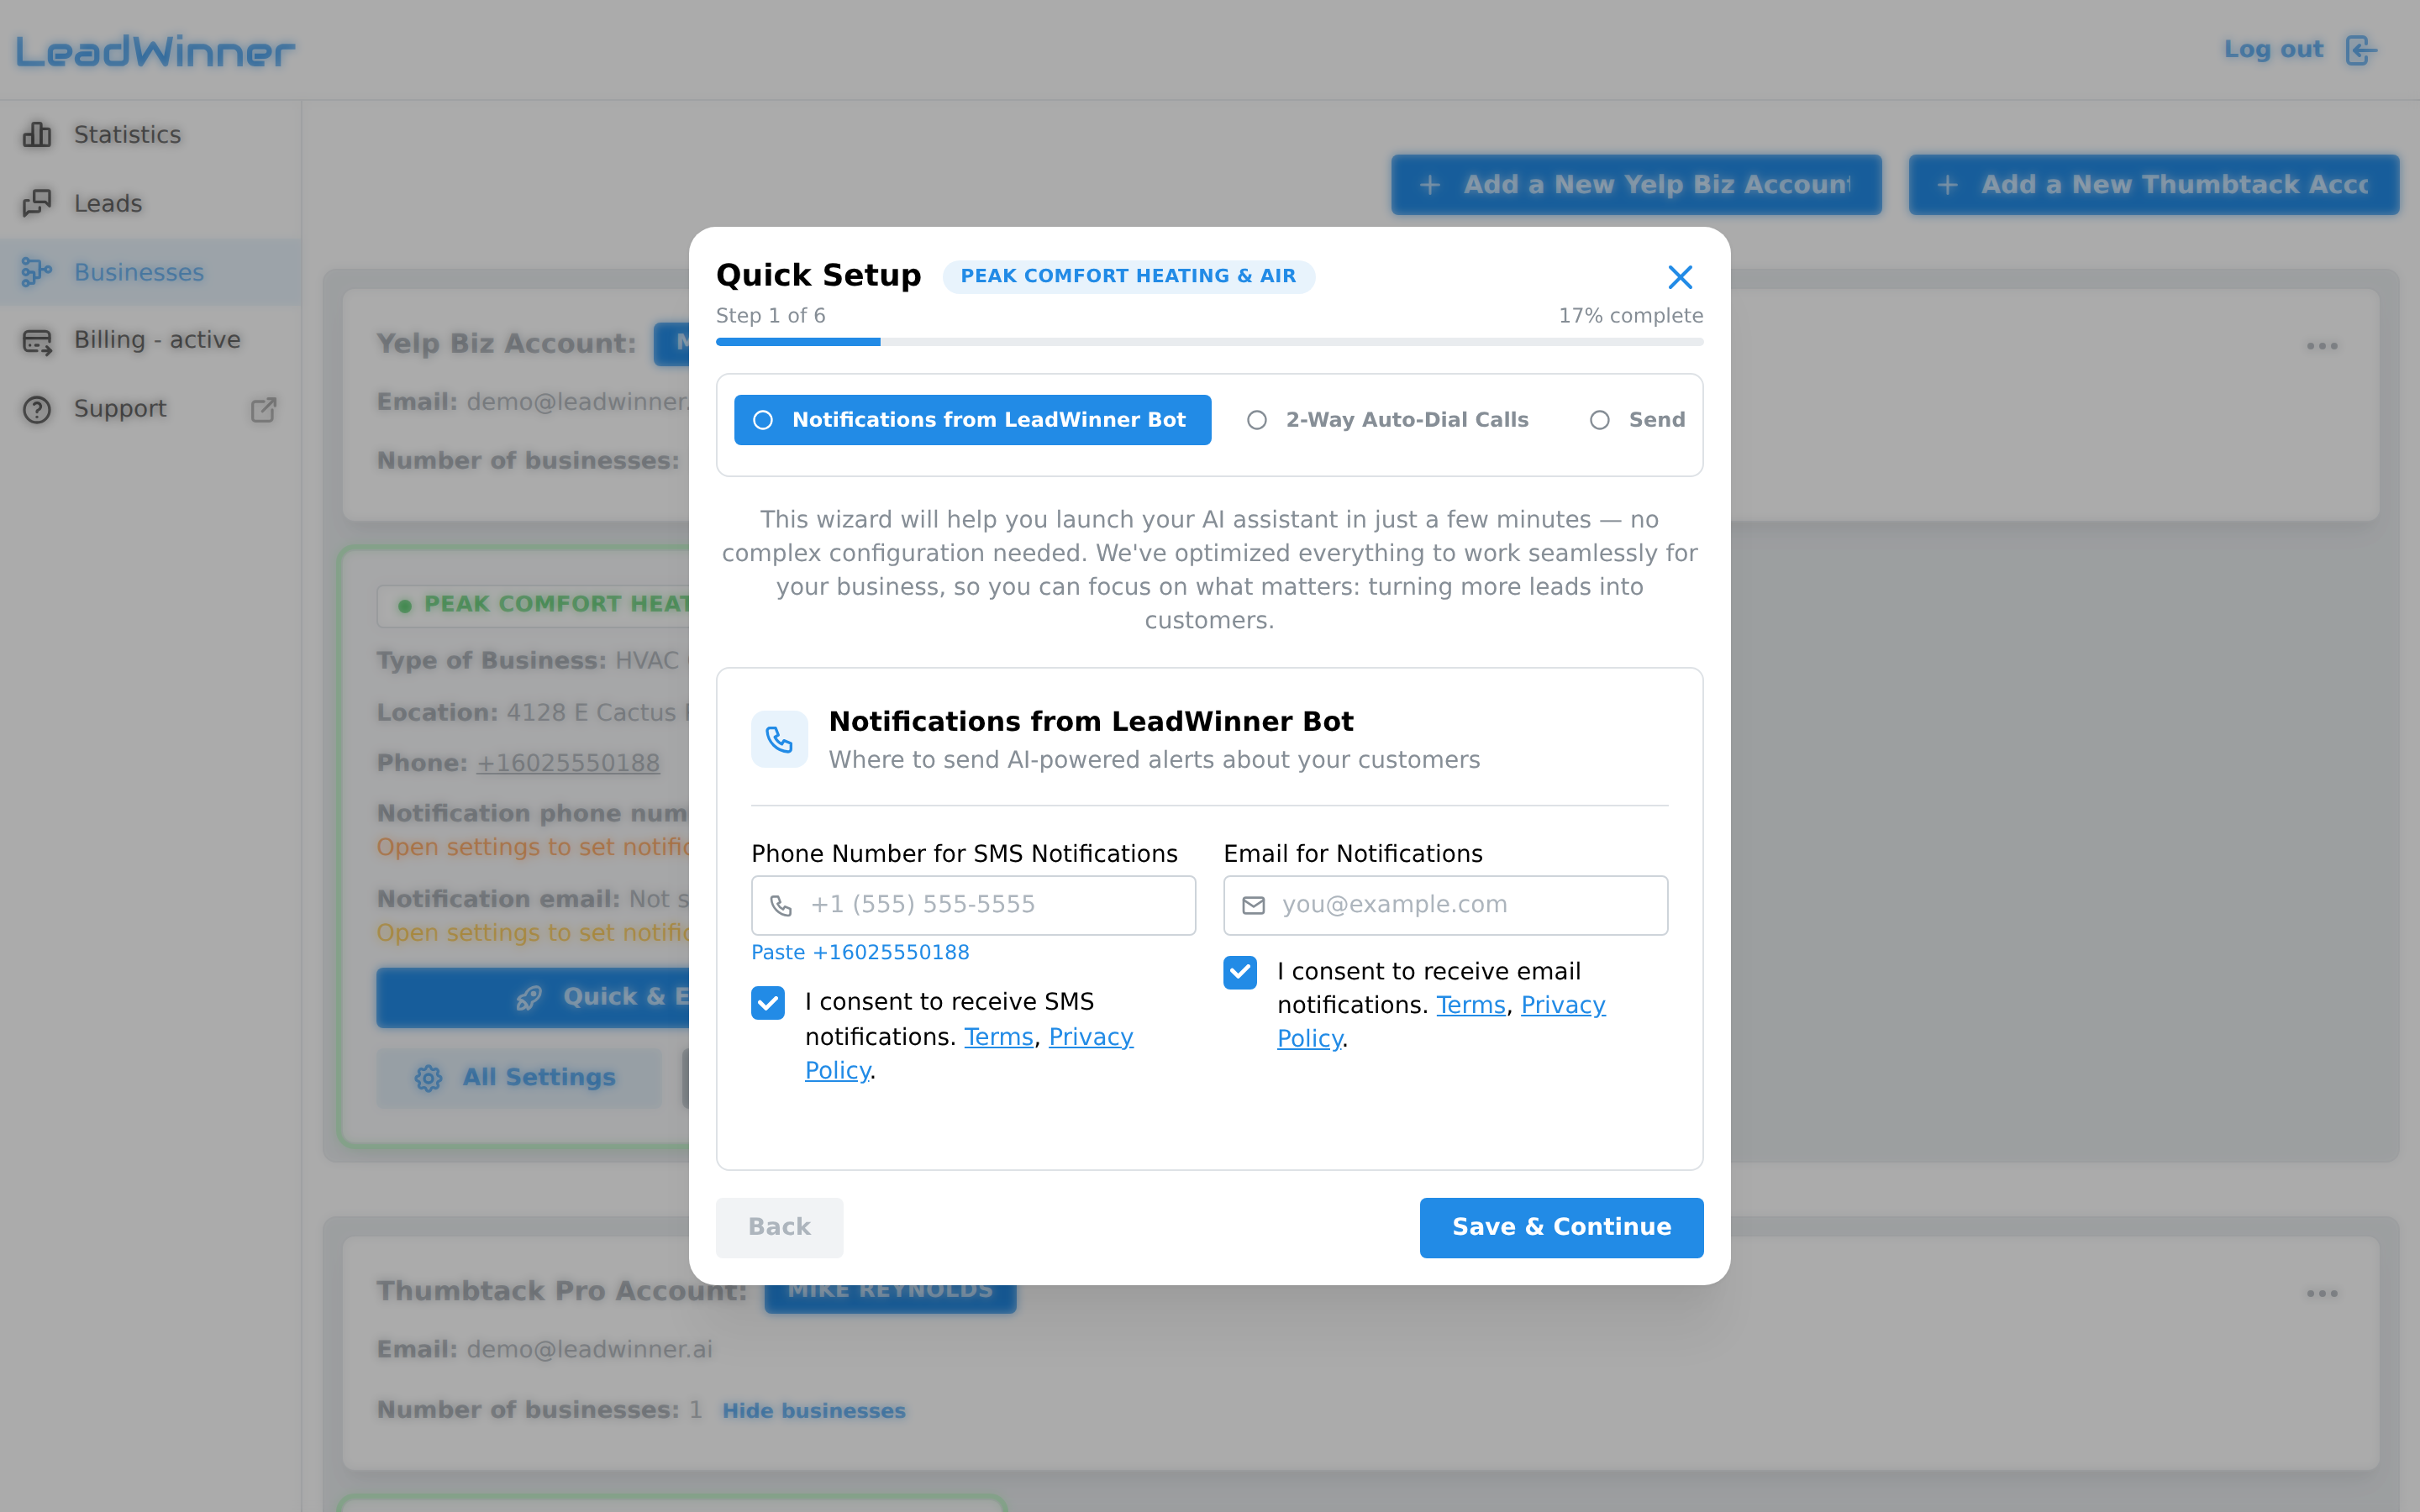
Task: Close the Quick Setup dialog
Action: tap(1680, 277)
